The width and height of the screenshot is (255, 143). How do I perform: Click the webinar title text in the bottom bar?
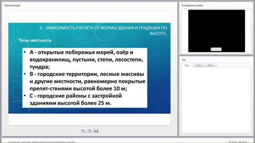(42, 142)
